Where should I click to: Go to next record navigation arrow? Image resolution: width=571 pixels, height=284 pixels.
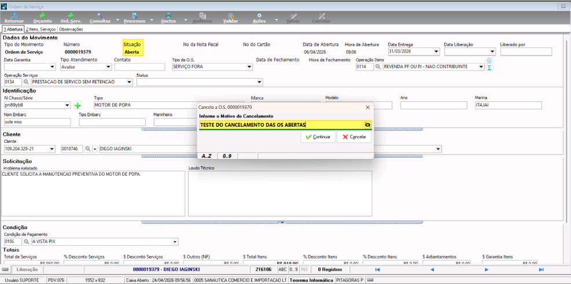click(486, 270)
